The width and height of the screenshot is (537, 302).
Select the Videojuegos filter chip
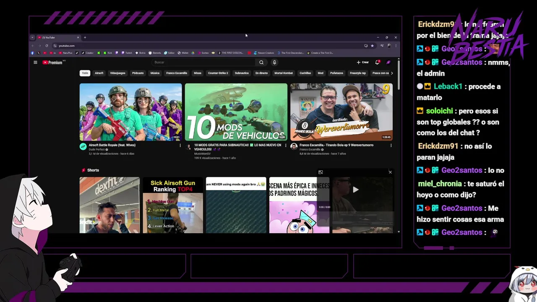click(x=117, y=73)
